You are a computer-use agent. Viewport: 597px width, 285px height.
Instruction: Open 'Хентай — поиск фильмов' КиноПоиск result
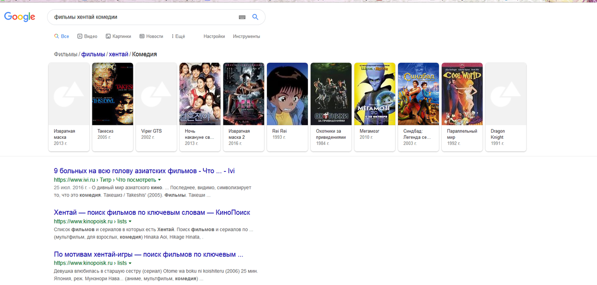(x=152, y=212)
